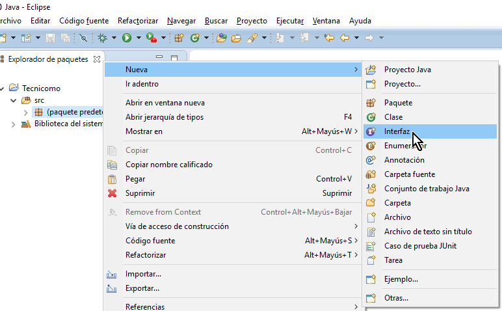
Task: Click the Annotación @ icon in submenu
Action: pyautogui.click(x=371, y=160)
